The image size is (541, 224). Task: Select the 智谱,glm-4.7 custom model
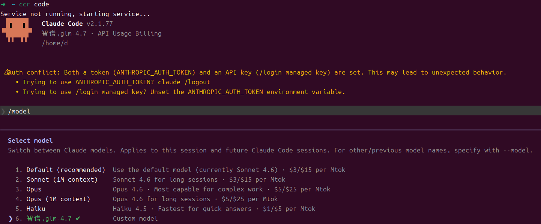tap(49, 218)
